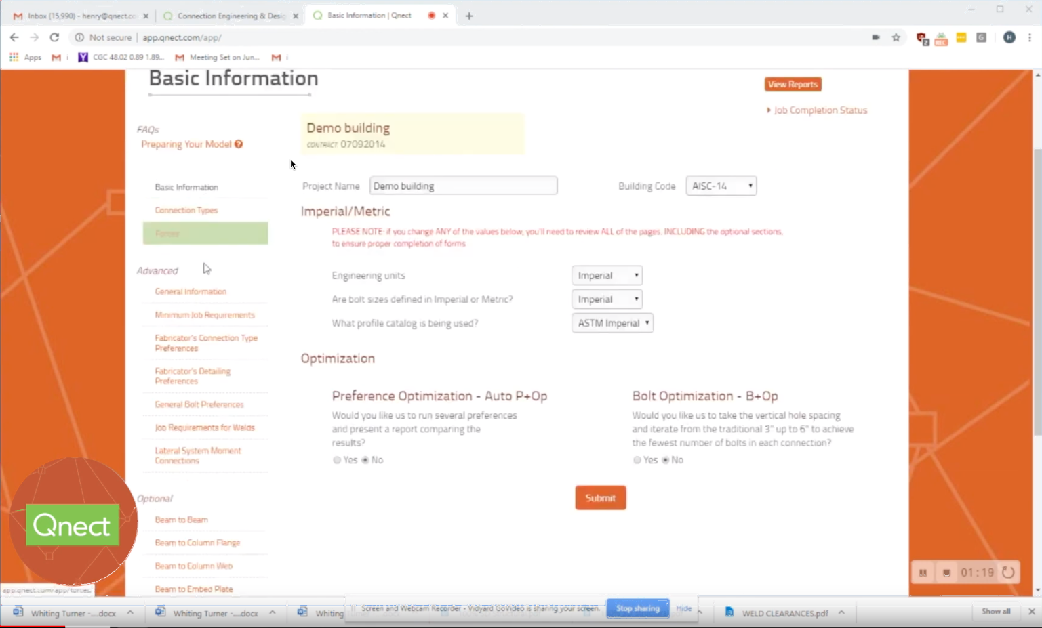Select No for Preference Optimization
The width and height of the screenshot is (1042, 628).
click(365, 460)
